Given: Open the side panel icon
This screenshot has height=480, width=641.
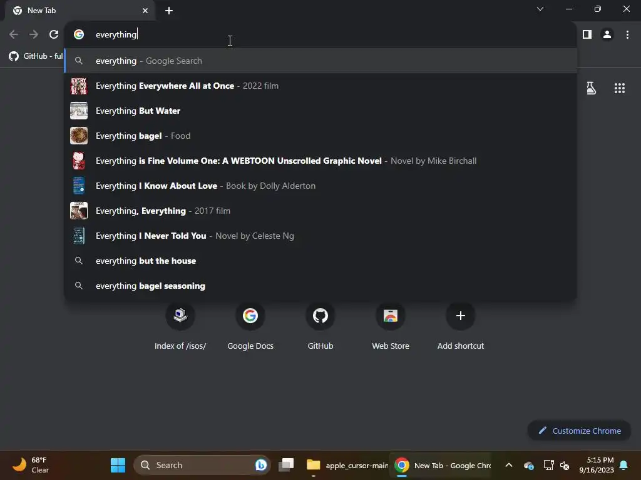Looking at the screenshot, I should click(587, 35).
